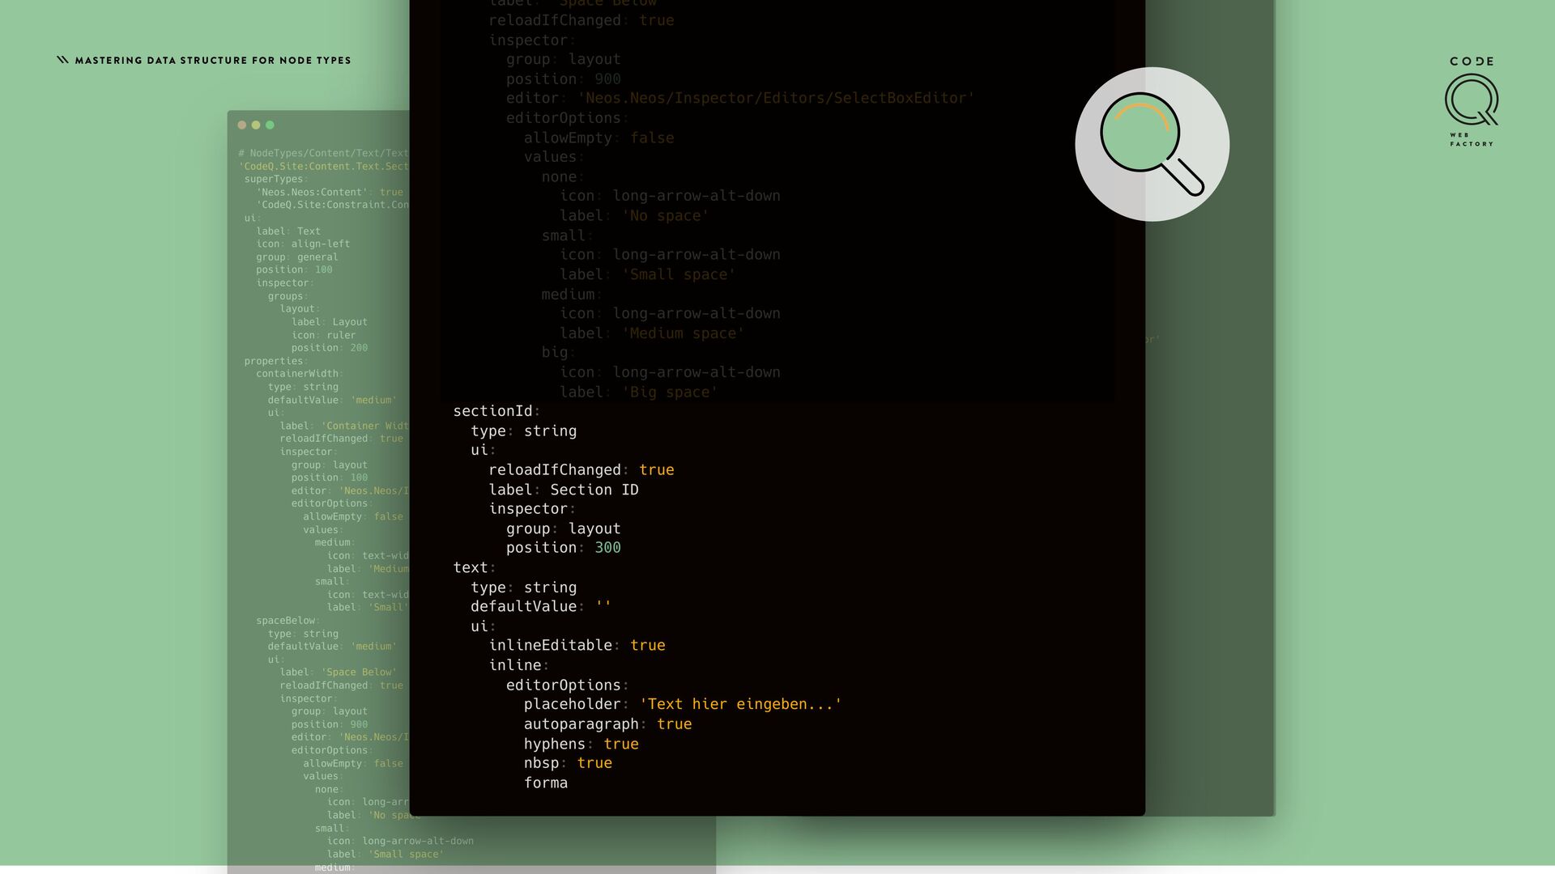Click the placeholder string 'Text hier eingeben...'

[x=739, y=704]
